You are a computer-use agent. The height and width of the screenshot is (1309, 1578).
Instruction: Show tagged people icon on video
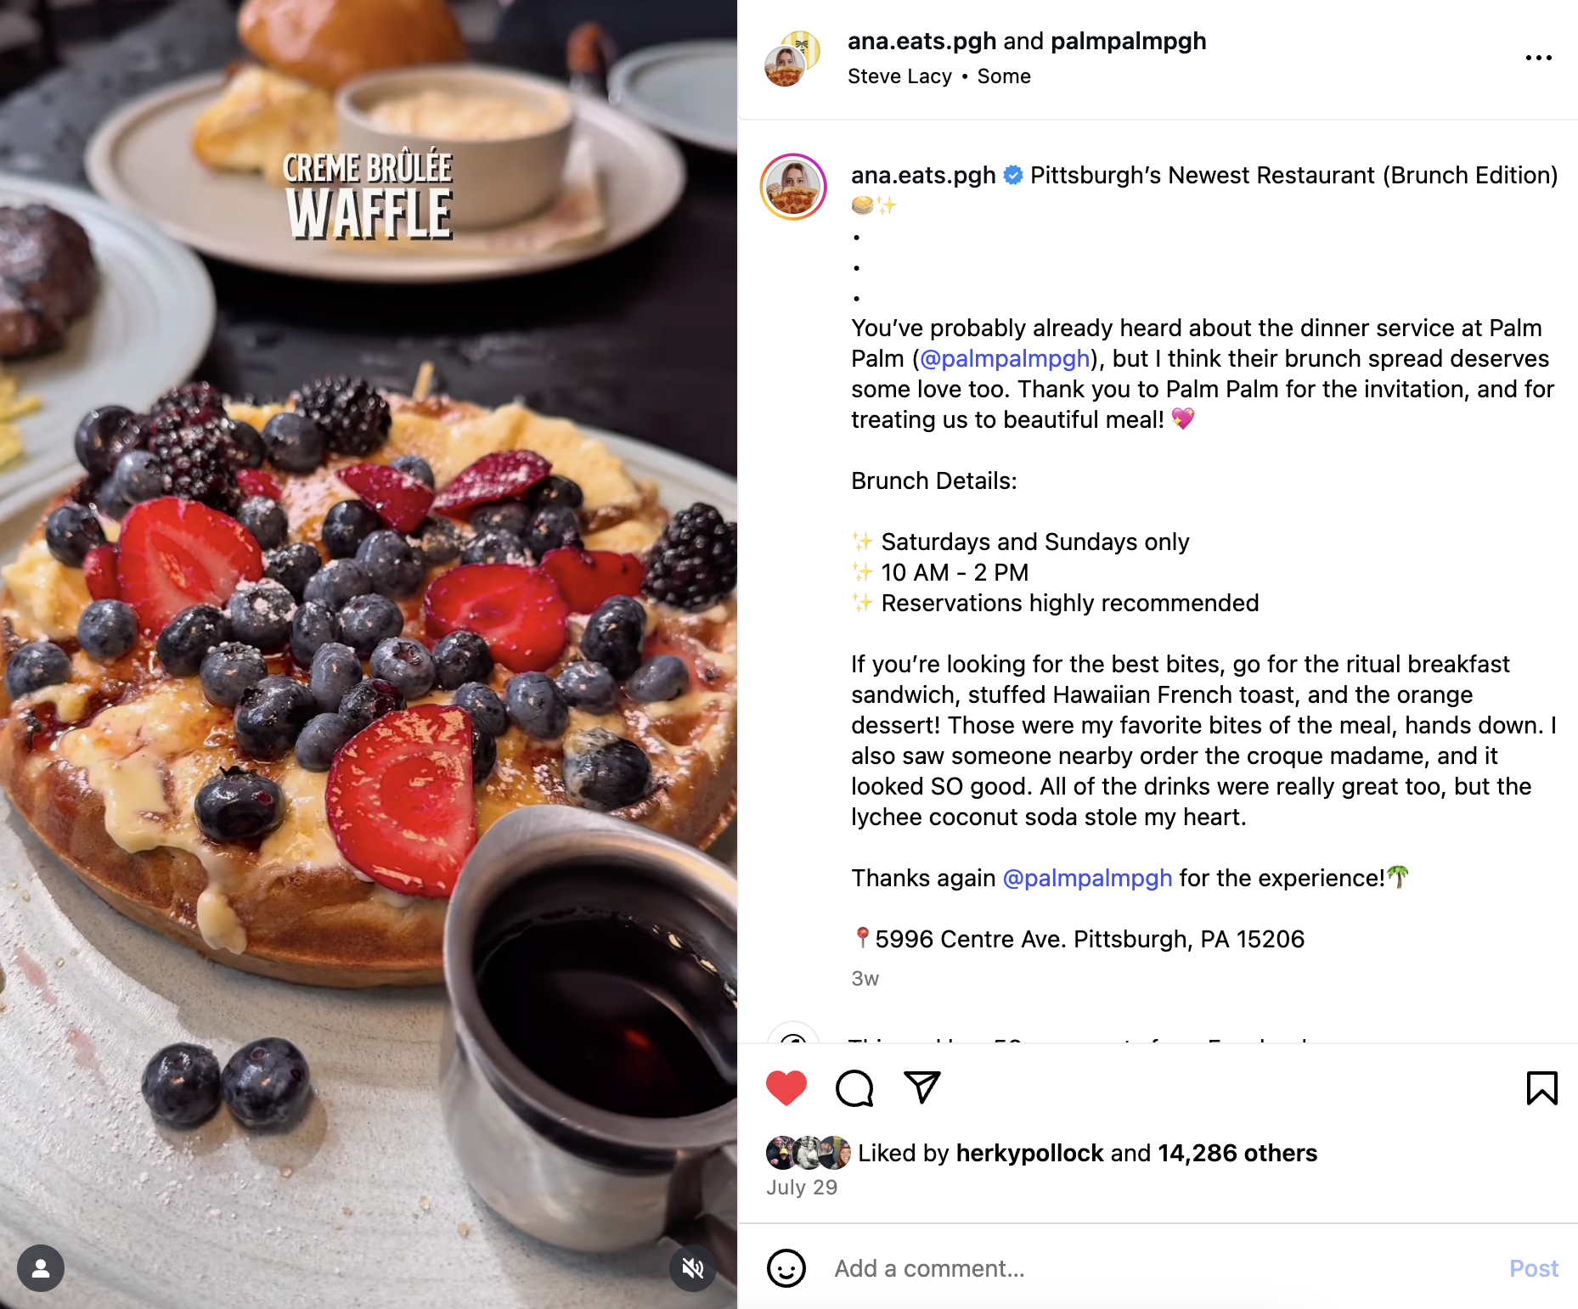[41, 1268]
